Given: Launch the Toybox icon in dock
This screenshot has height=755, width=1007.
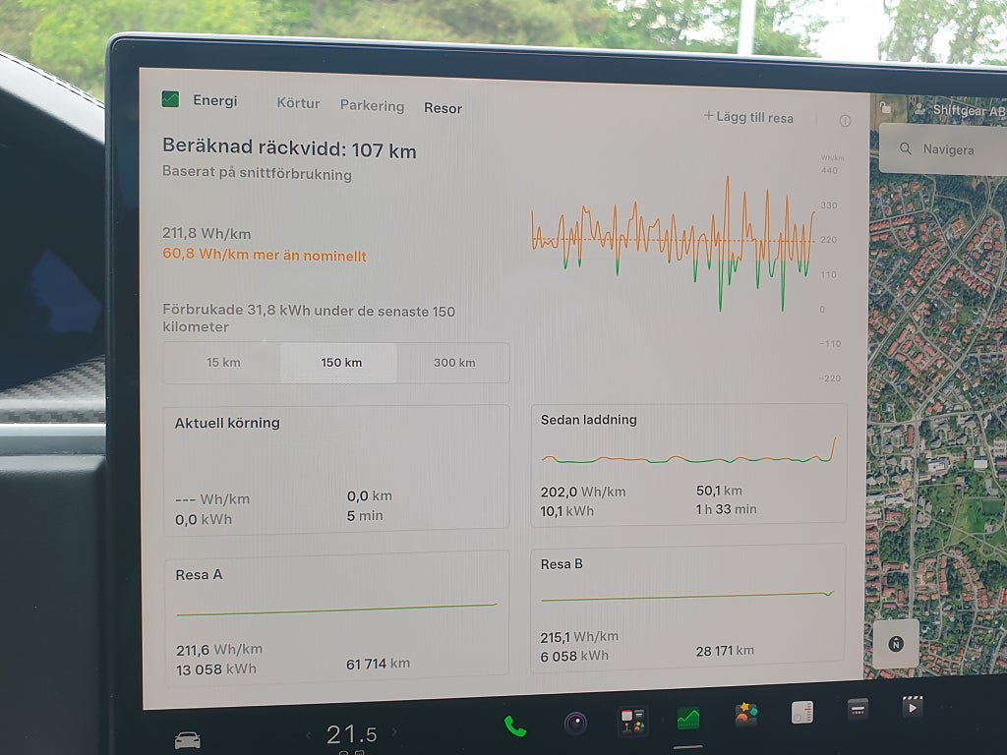Looking at the screenshot, I should click(745, 714).
